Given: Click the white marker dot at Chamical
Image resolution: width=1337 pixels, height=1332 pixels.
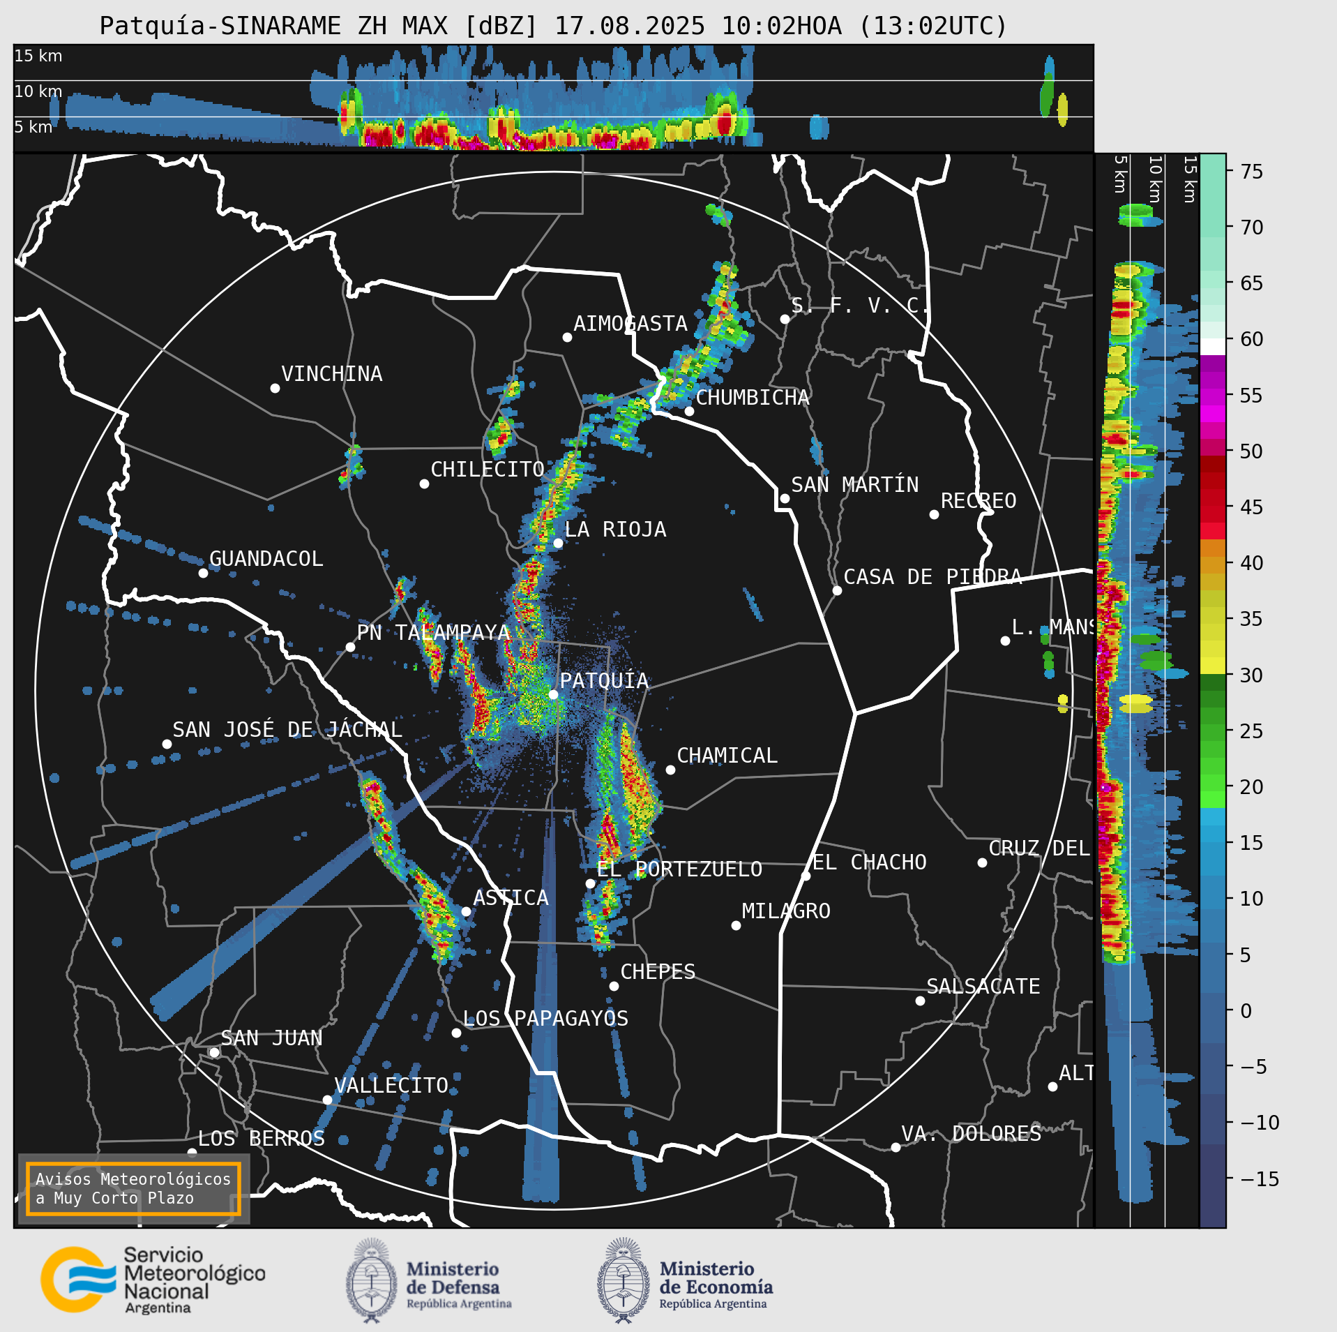Looking at the screenshot, I should [670, 770].
